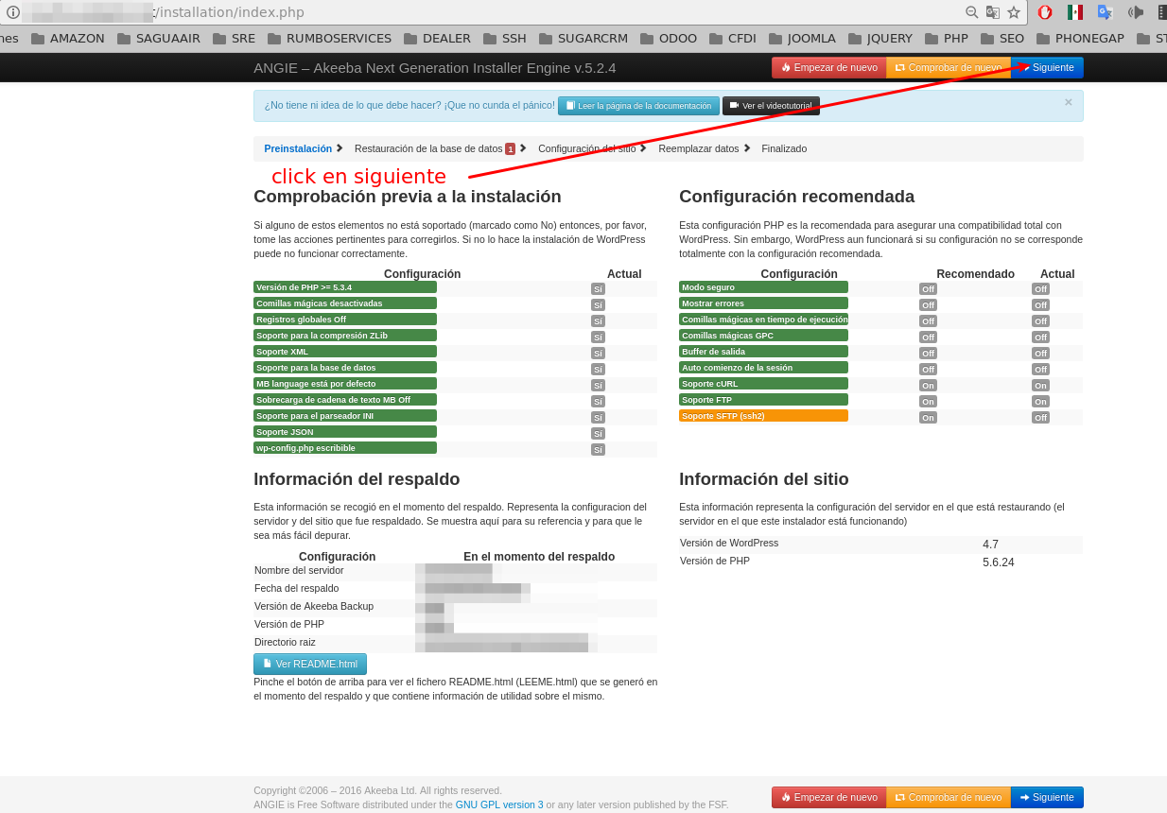
Task: Click the 'Soporte FTP' label
Action: 763,400
